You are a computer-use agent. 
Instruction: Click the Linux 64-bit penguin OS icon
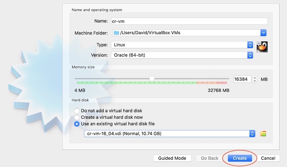click(x=262, y=47)
